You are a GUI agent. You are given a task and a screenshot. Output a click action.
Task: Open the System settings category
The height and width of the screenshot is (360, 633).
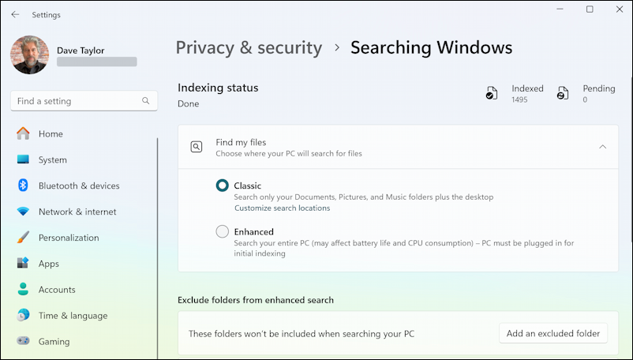(52, 159)
